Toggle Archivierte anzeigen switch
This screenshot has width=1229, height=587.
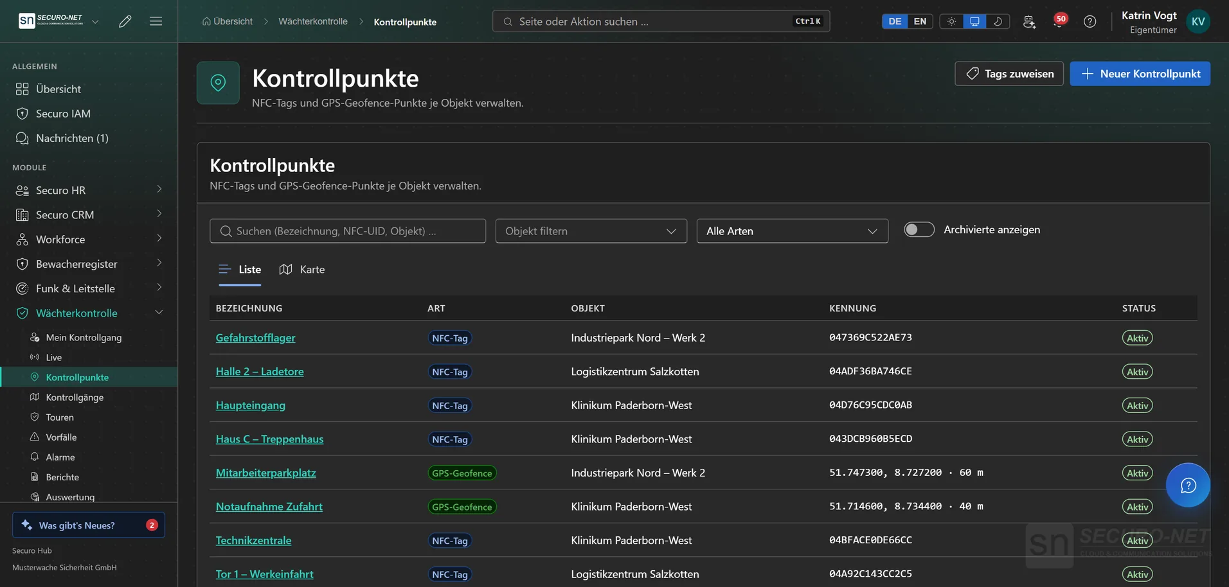(x=919, y=229)
